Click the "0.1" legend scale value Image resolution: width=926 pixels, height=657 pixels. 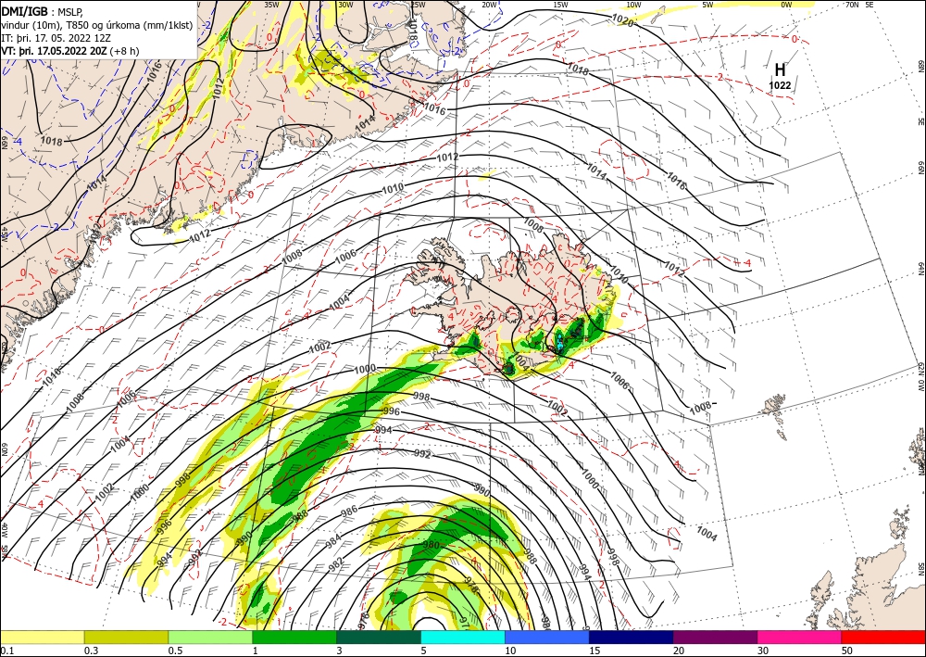pos(6,651)
